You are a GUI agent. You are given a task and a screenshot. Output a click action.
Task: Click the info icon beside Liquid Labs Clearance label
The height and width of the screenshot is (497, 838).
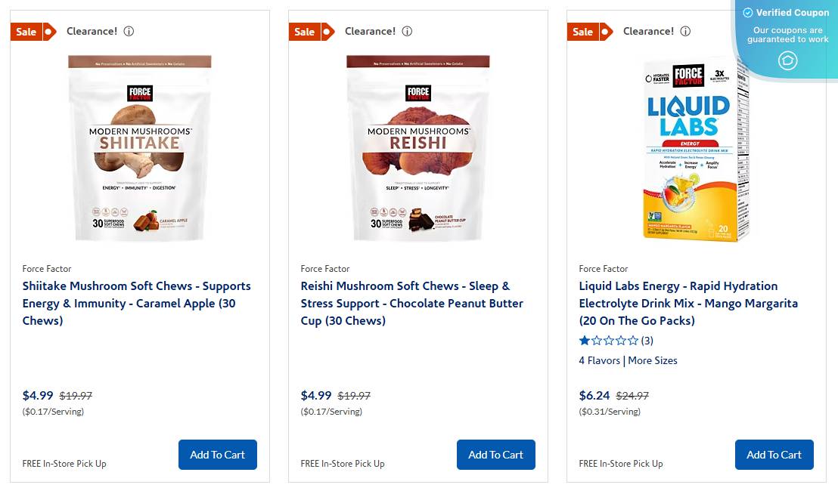pos(685,32)
